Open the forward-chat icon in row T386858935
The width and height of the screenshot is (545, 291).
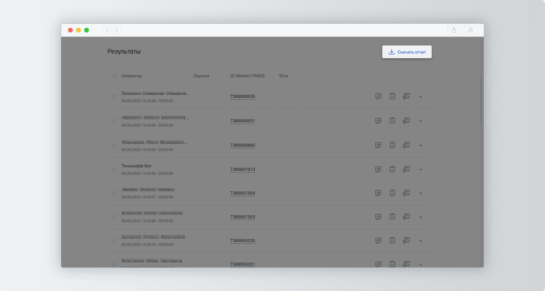click(x=378, y=97)
